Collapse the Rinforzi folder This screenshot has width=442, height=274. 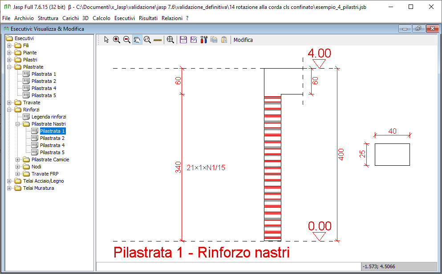click(9, 110)
